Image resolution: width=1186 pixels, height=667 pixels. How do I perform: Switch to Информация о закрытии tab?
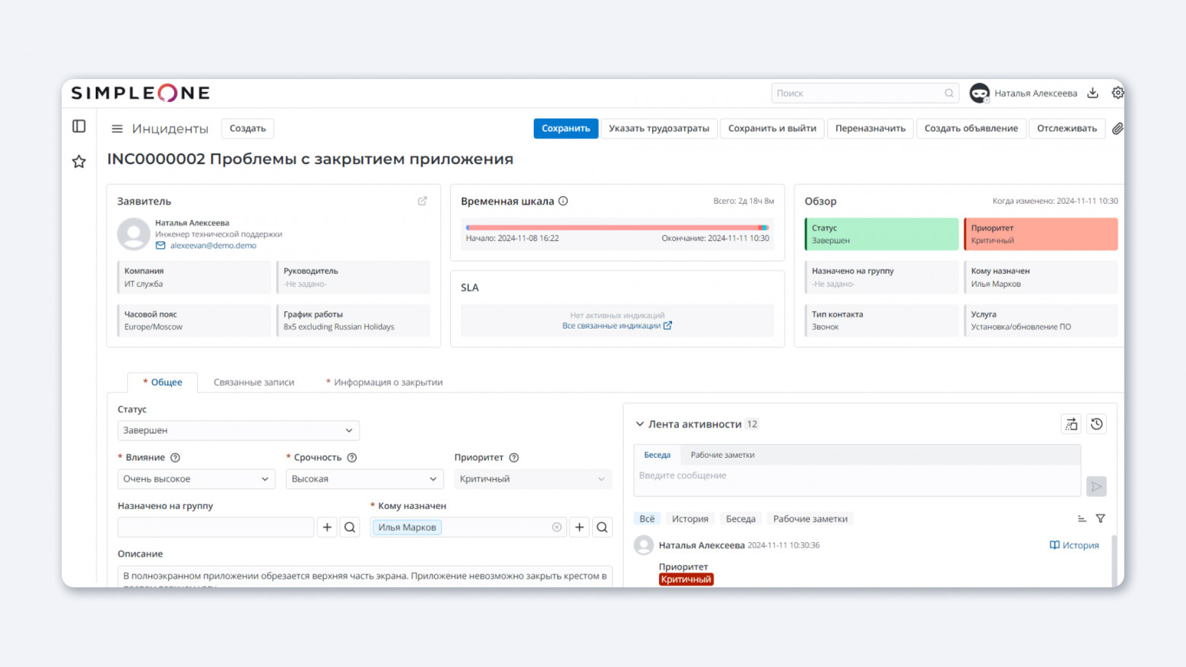click(x=384, y=382)
